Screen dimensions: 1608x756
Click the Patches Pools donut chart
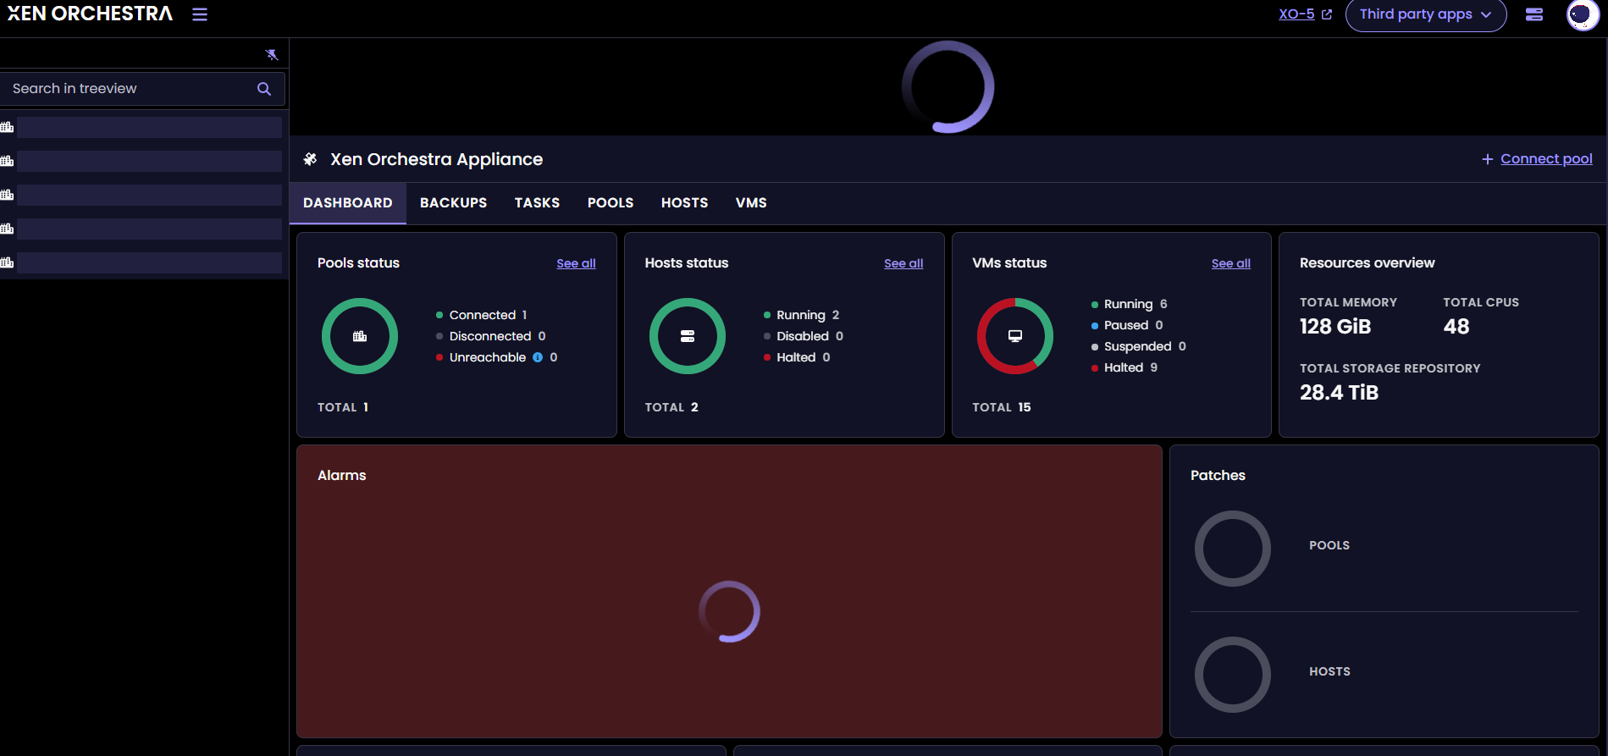tap(1233, 549)
